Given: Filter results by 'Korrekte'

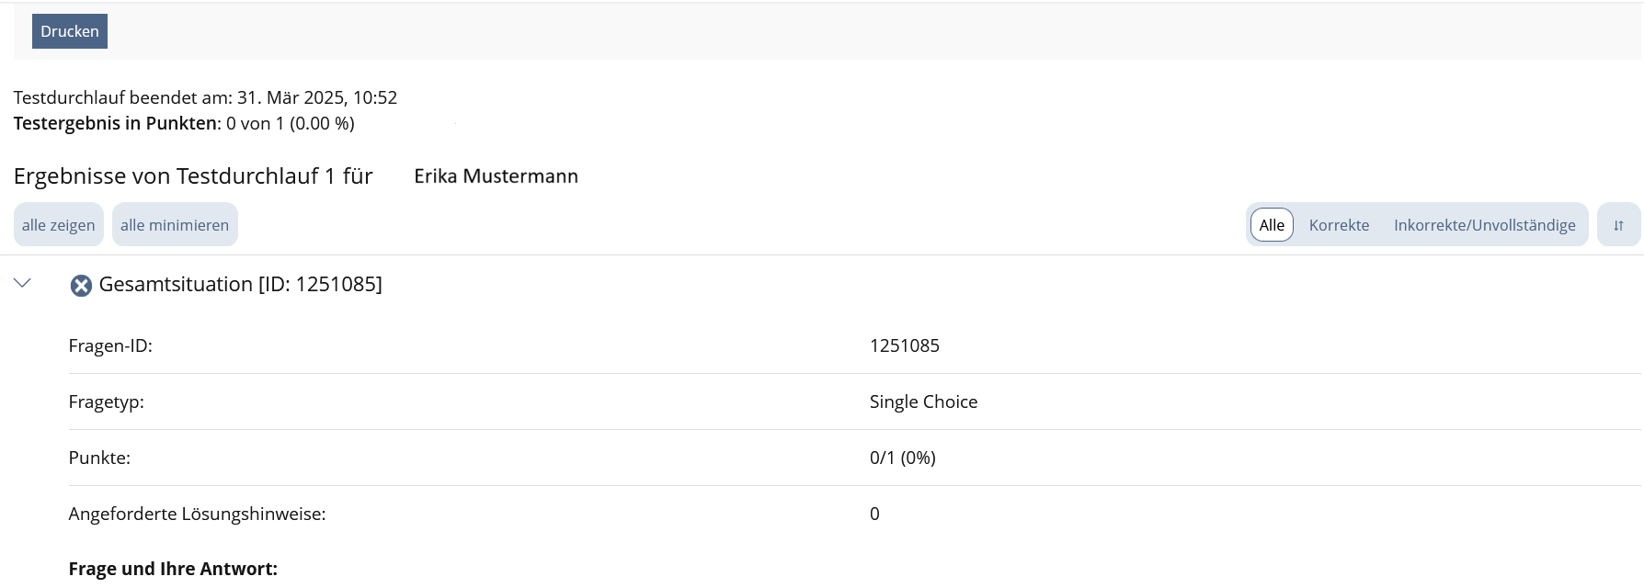Looking at the screenshot, I should coord(1339,225).
